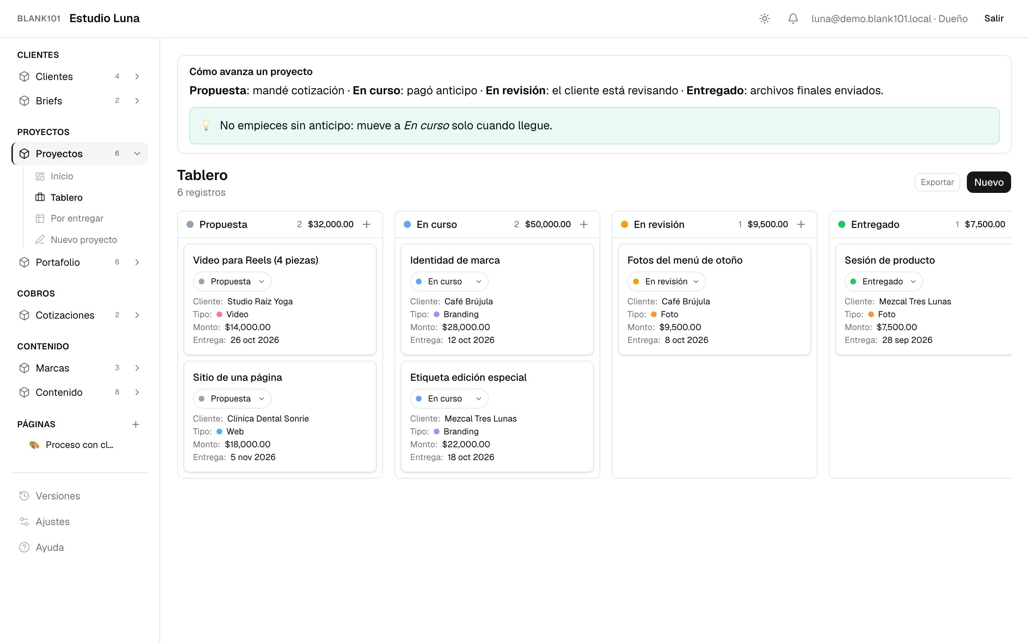Click the Nuevo proyecto pencil icon
This screenshot has width=1029, height=643.
click(40, 239)
